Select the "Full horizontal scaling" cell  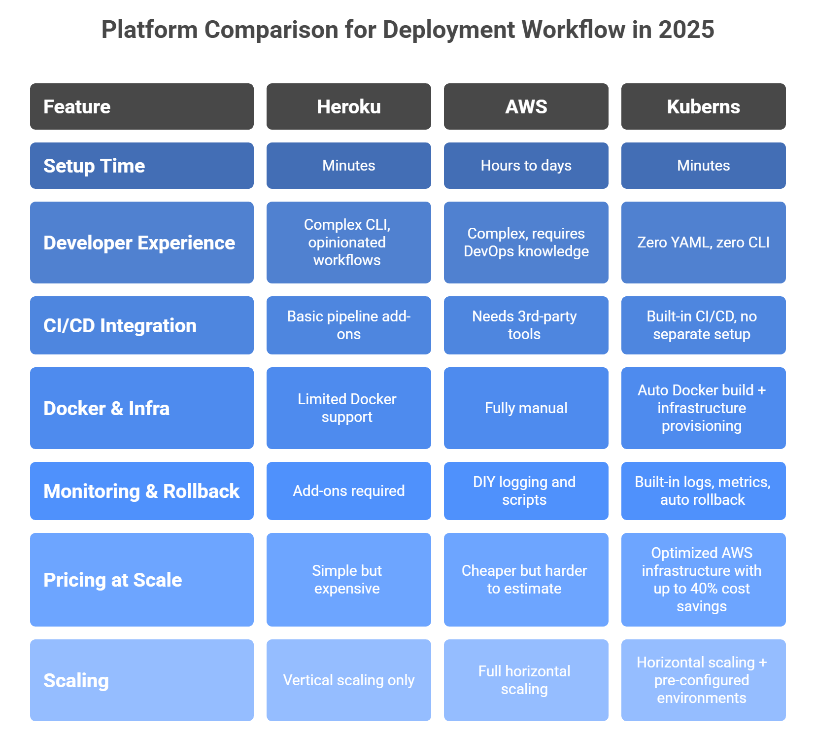[x=526, y=680]
